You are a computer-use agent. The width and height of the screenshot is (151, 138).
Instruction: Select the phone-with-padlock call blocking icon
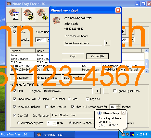28,15
